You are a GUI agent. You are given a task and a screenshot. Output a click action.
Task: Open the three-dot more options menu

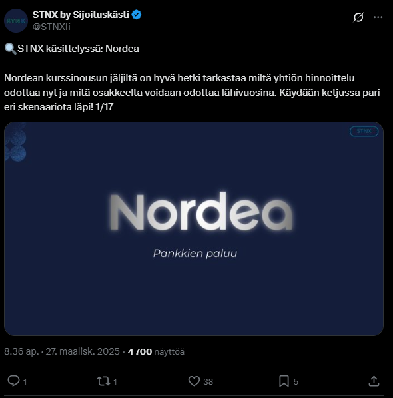tap(378, 17)
